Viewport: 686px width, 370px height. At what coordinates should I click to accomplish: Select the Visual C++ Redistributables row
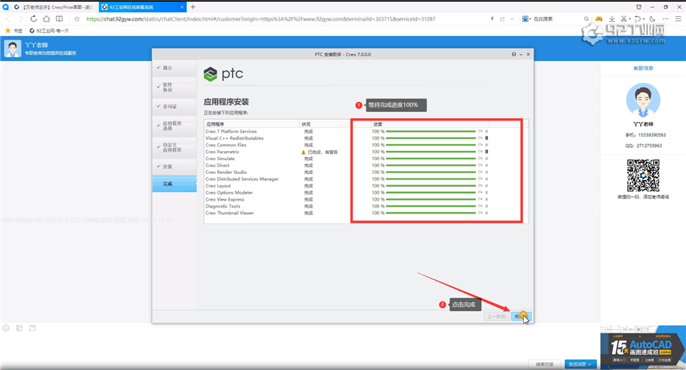(x=366, y=138)
